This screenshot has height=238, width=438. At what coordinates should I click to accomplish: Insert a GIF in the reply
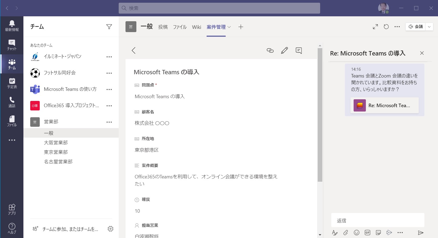pos(367,233)
